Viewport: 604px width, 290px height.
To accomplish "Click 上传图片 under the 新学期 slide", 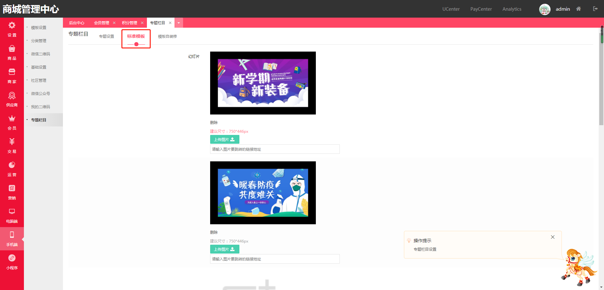I will pos(225,139).
